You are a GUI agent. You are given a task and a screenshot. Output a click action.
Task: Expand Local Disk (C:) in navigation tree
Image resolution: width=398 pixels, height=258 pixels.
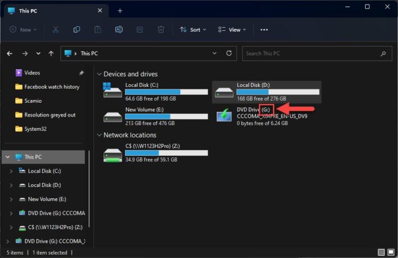coord(11,170)
